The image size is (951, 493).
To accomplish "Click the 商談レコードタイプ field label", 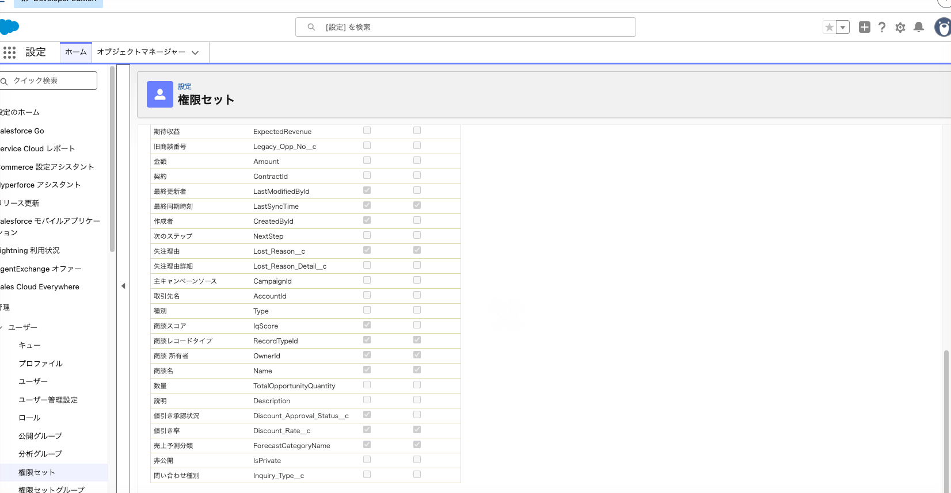I will pos(183,341).
